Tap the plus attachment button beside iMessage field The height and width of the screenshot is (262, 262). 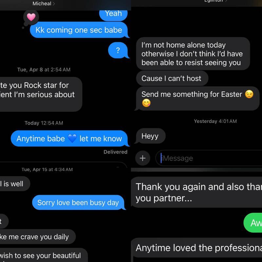coord(142,158)
